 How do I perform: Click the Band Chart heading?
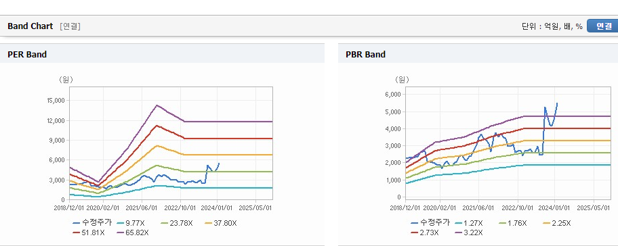pyautogui.click(x=30, y=26)
